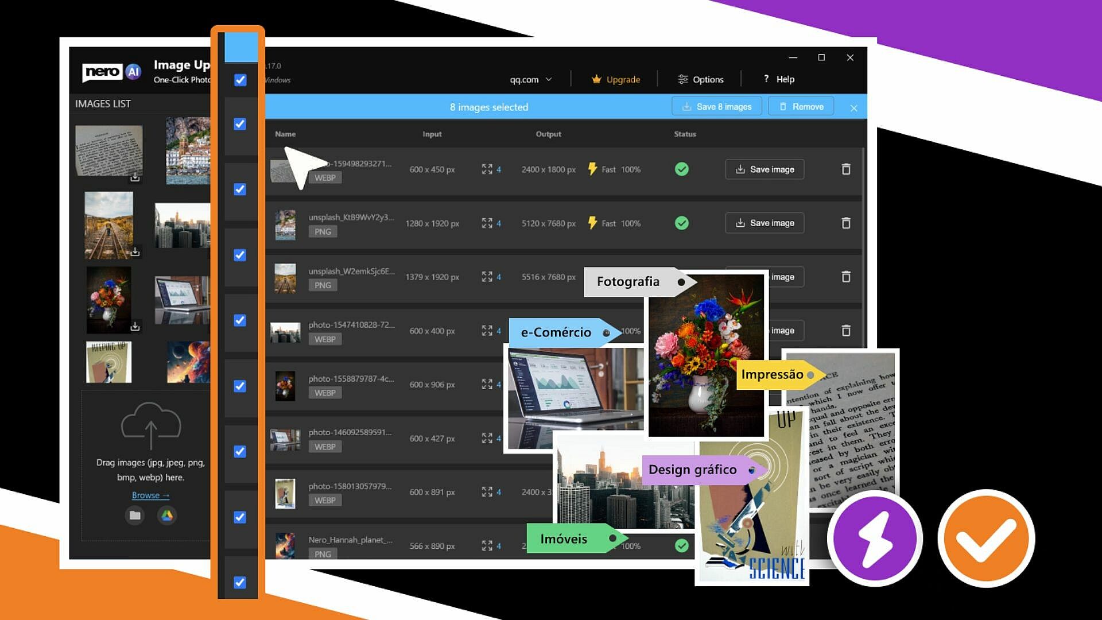1102x620 pixels.
Task: Click the download icon on the flower thumbnail
Action: (135, 327)
